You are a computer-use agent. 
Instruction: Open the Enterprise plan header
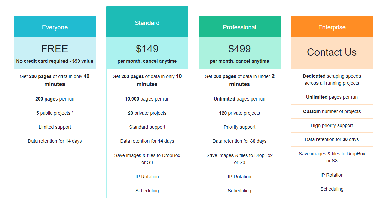click(x=332, y=26)
